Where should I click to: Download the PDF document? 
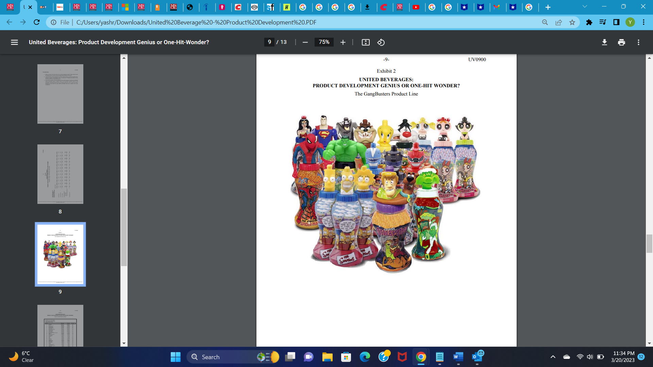click(604, 42)
